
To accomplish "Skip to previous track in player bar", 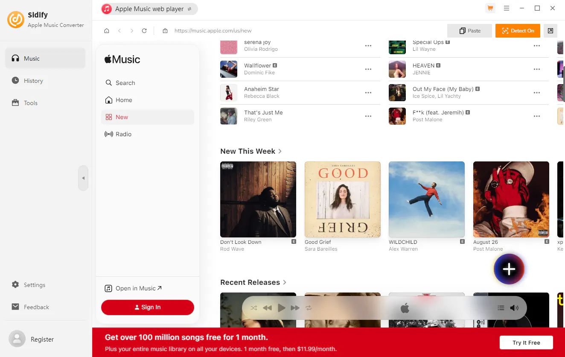I will tap(268, 308).
